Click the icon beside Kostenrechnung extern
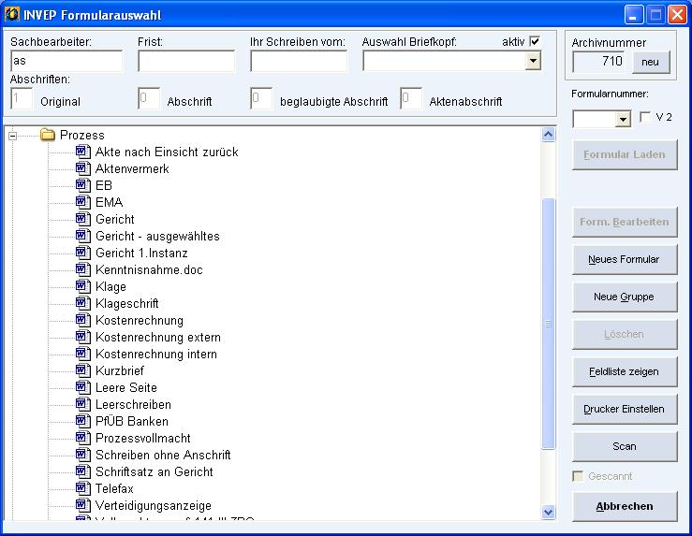Image resolution: width=692 pixels, height=536 pixels. (x=83, y=337)
